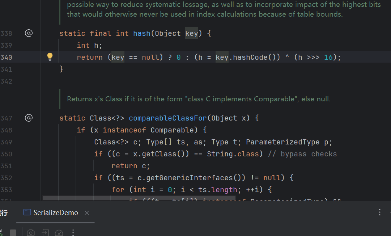391x236 pixels.
Task: Click the 'key' parameter in hash signature
Action: pyautogui.click(x=191, y=33)
